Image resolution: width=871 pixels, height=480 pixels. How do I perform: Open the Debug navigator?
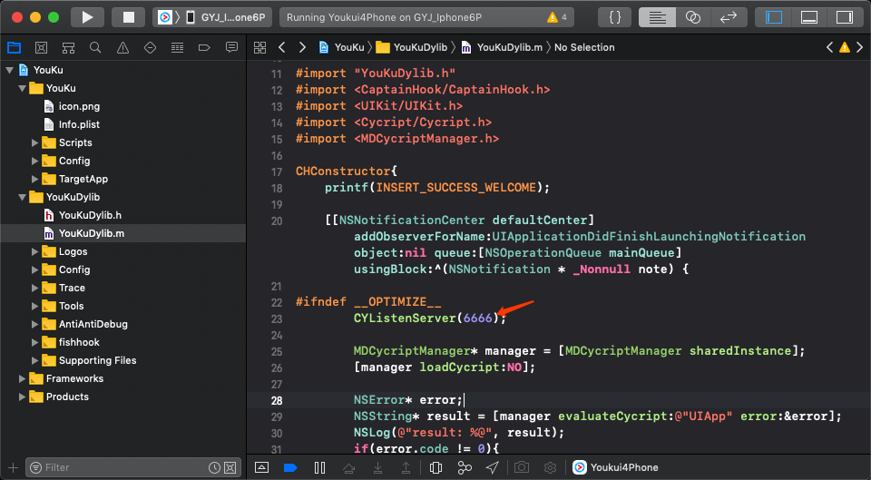click(177, 48)
